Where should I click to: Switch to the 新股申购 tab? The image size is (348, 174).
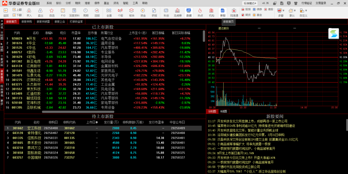click(27, 21)
